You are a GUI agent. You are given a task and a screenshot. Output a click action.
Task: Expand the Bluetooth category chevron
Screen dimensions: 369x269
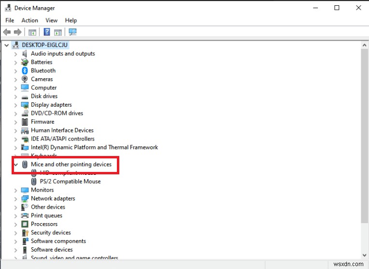pos(15,71)
